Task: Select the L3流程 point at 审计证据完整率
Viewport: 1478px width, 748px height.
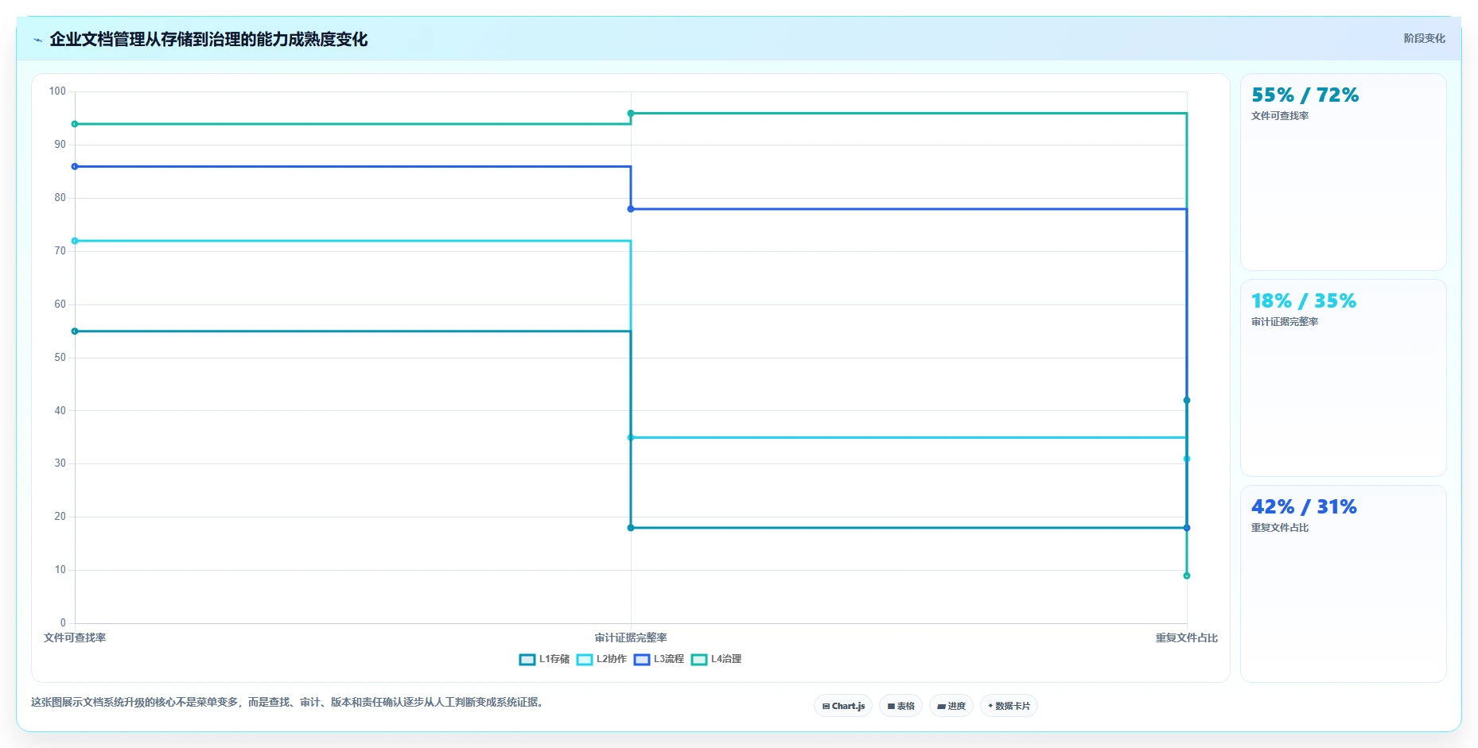Action: (631, 209)
